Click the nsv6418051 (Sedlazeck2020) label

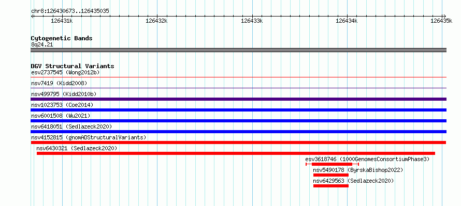click(x=71, y=126)
